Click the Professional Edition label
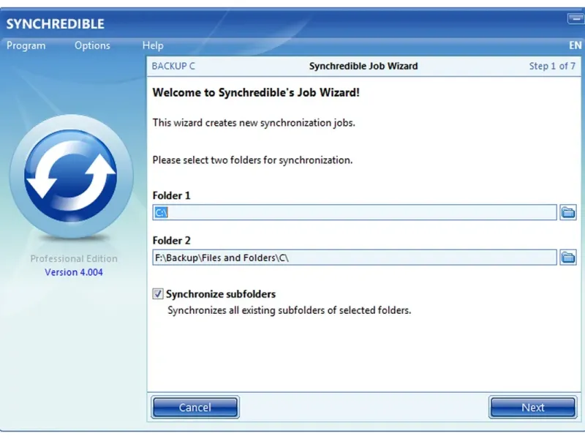 74,259
